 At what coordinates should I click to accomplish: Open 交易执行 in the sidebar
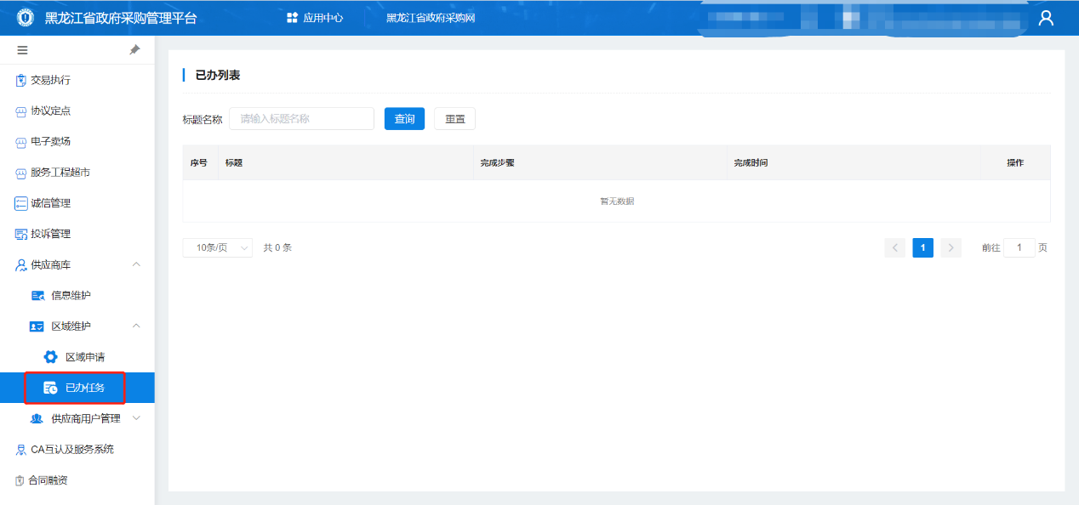pos(50,80)
